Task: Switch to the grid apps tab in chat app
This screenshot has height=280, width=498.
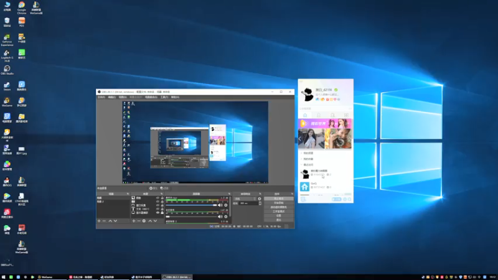Action: pyautogui.click(x=346, y=115)
